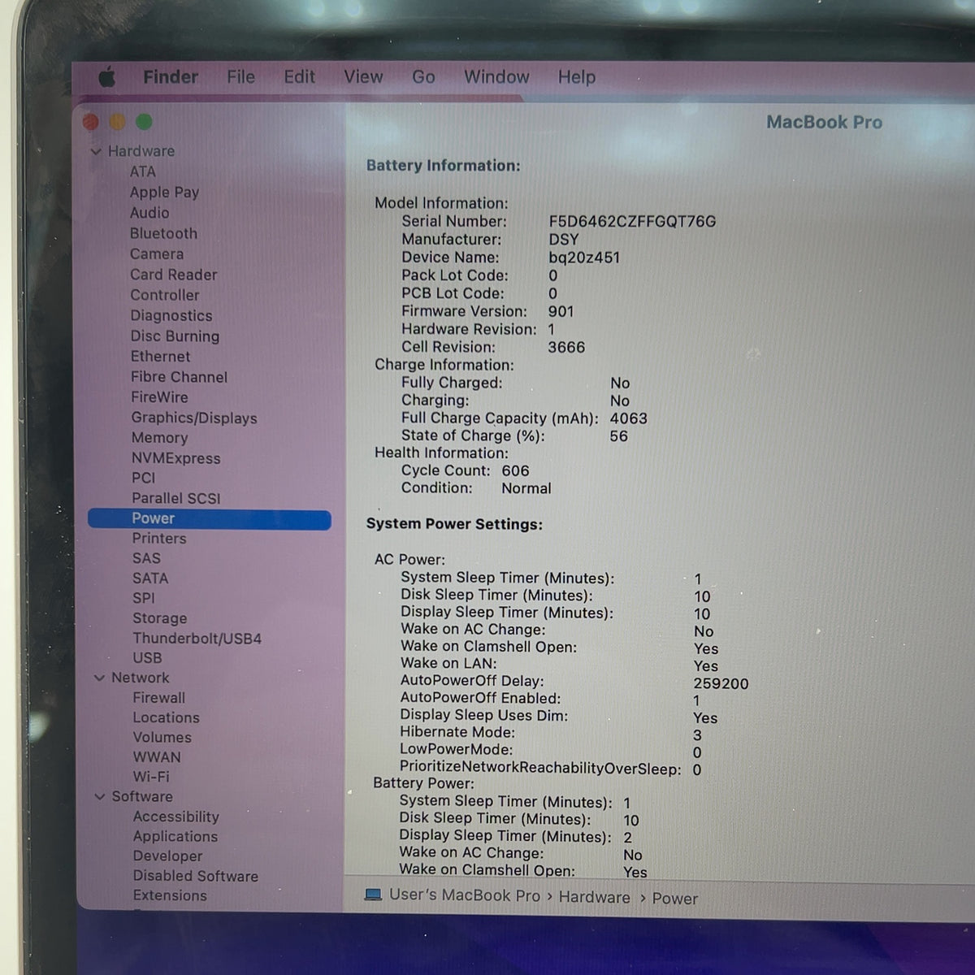Select Fibre Channel in the sidebar

click(180, 377)
